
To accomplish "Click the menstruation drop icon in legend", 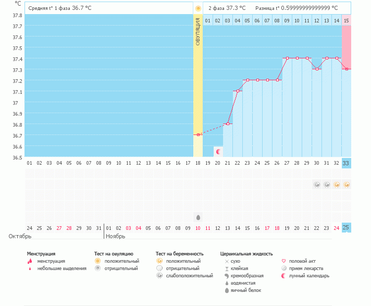I will 30,261.
